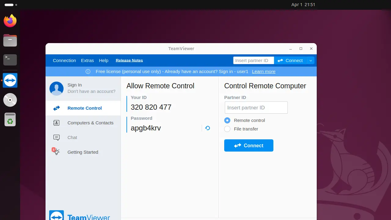Click the Remote Control arrows icon in sidebar

[x=57, y=108]
